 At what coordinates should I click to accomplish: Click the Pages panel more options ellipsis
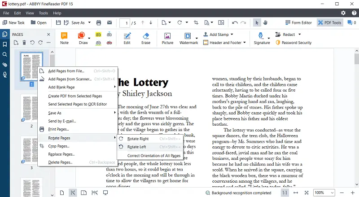pos(48,43)
